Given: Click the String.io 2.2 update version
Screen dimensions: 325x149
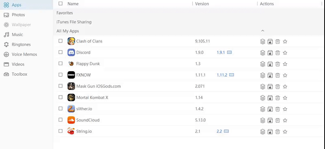Looking at the screenshot, I should tap(219, 131).
